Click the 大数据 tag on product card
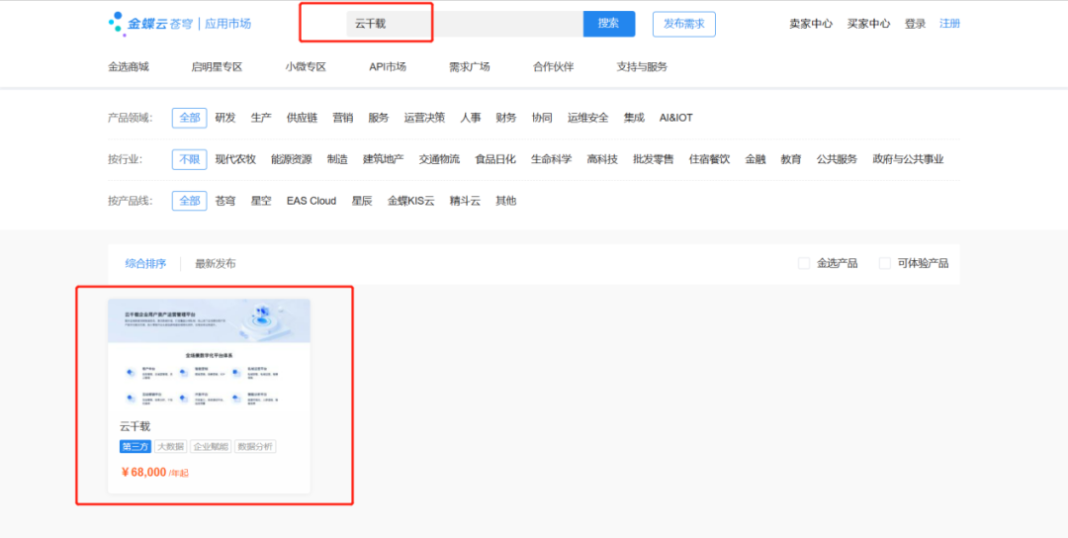Screen dimensions: 1068x538 click(171, 447)
